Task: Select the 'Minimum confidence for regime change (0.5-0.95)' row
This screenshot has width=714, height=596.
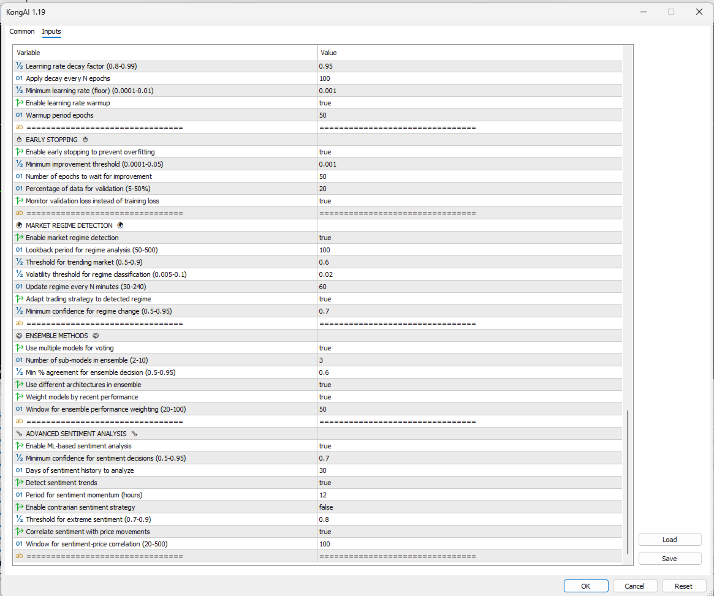Action: (317, 311)
